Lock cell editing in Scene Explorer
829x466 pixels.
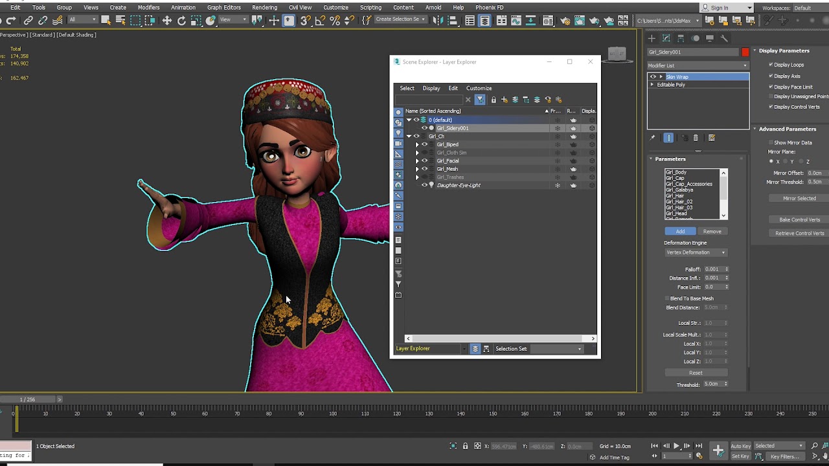coord(494,100)
